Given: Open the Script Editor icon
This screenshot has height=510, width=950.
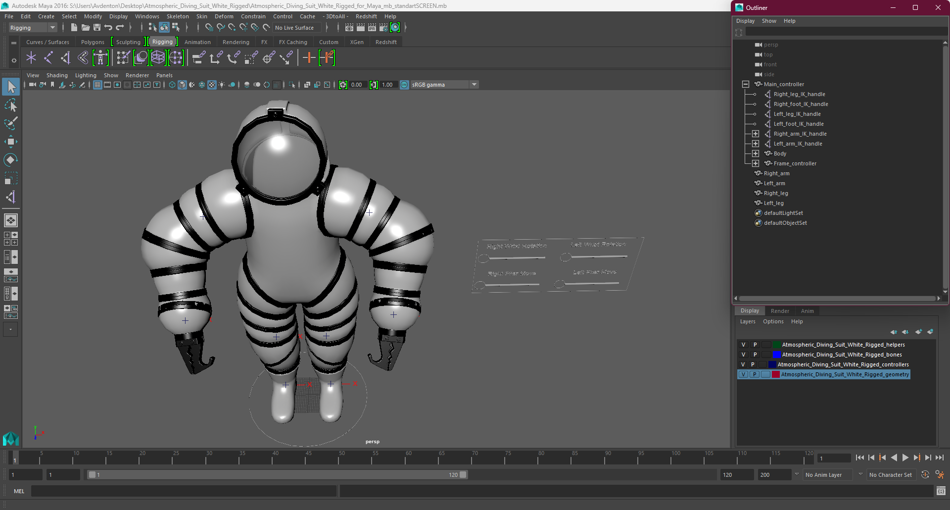Looking at the screenshot, I should (x=941, y=491).
